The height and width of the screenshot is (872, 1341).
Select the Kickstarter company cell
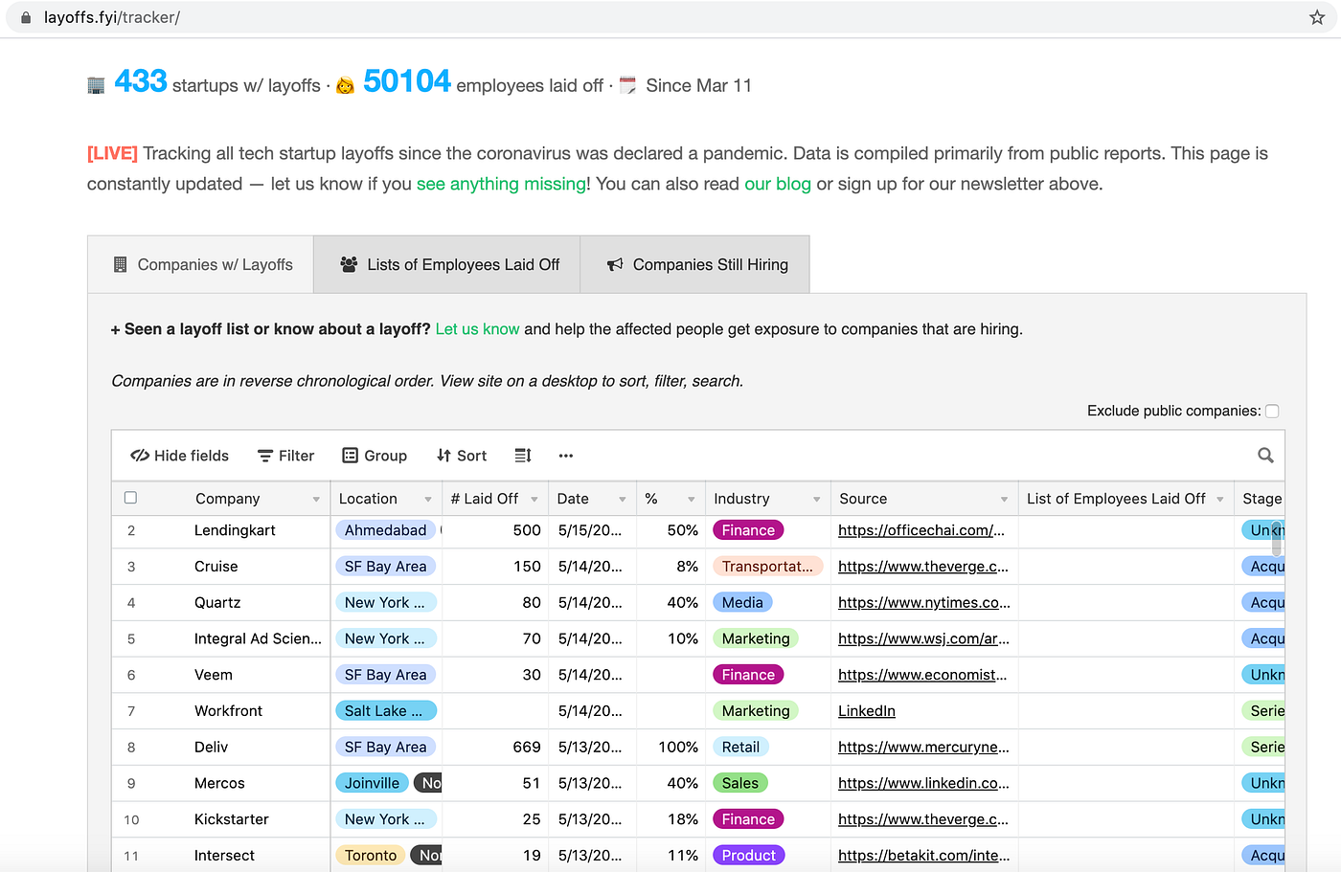coord(231,819)
